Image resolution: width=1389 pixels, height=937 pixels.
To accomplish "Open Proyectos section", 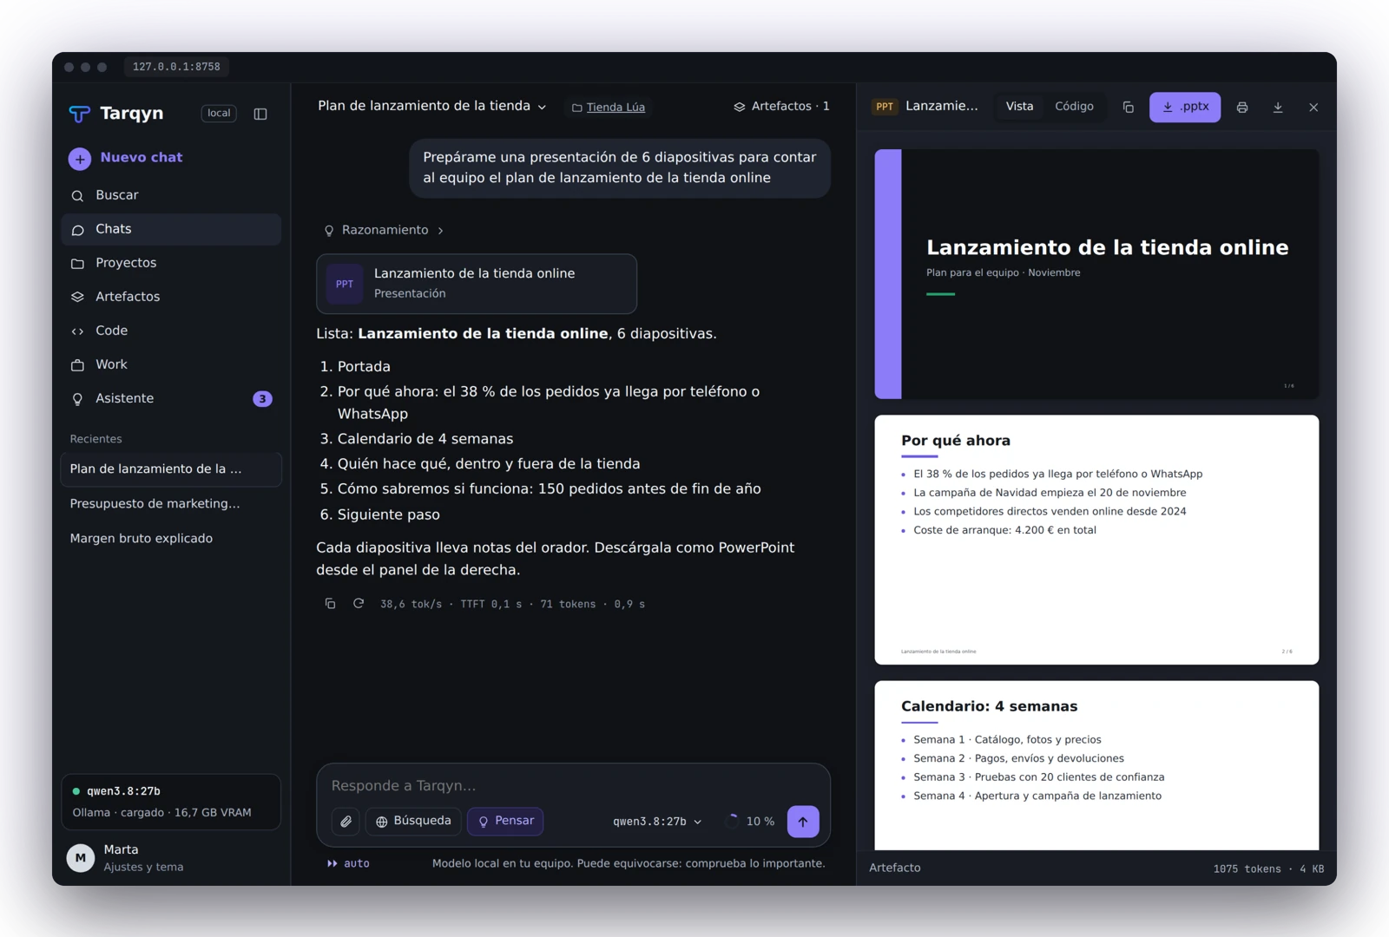I will click(x=171, y=263).
